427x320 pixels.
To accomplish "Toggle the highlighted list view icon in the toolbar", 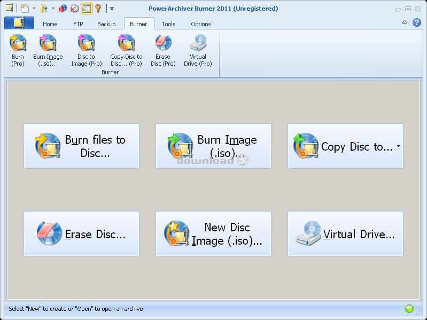I will pos(87,9).
